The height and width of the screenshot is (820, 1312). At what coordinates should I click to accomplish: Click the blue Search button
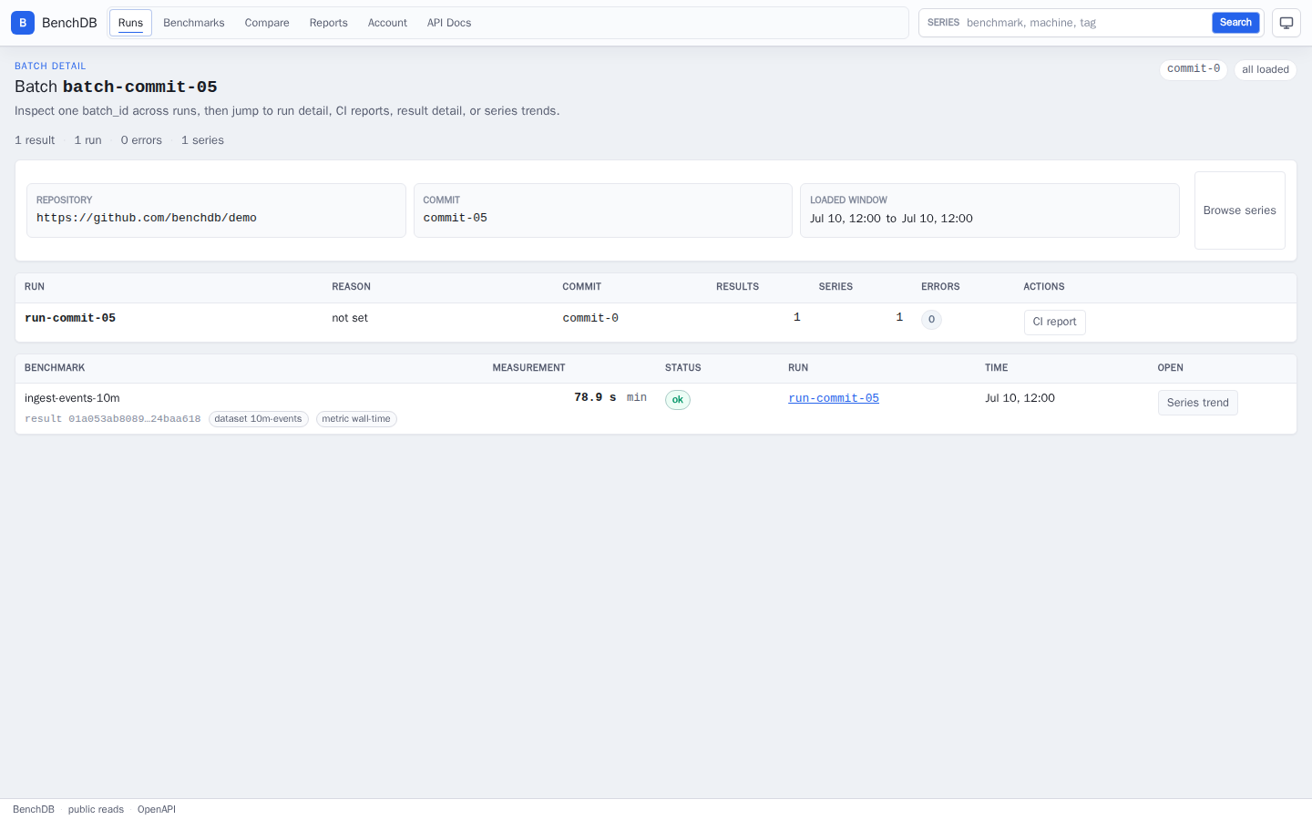click(1235, 23)
